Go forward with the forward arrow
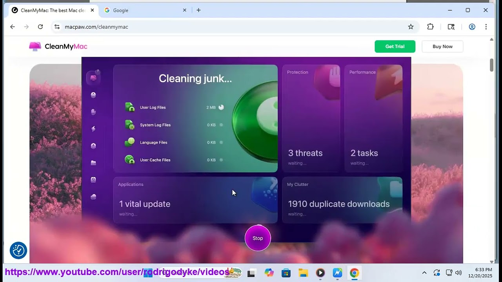502x282 pixels. click(26, 27)
